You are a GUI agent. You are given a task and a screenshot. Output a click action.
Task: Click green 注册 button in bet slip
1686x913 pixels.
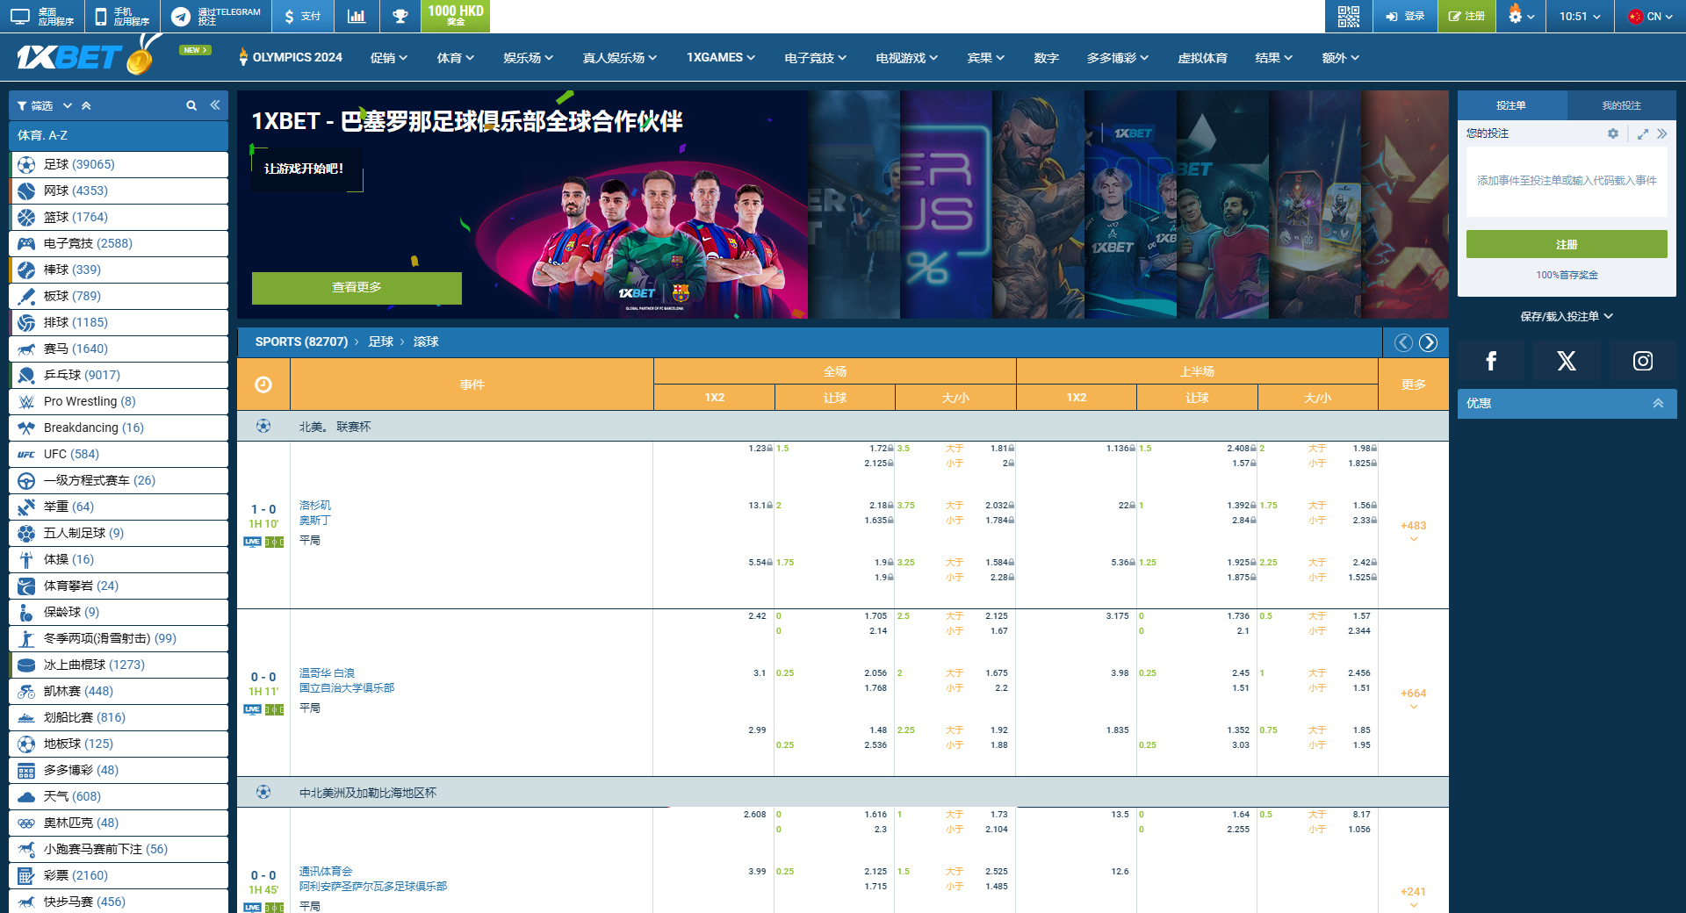point(1567,244)
